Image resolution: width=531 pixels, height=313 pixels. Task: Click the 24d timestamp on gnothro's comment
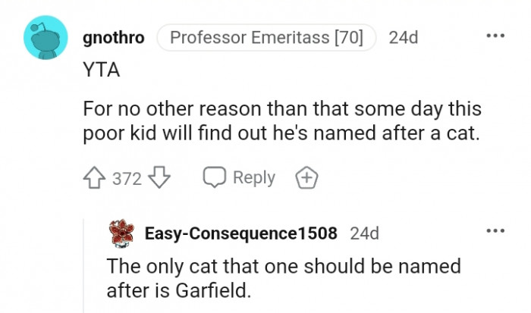pyautogui.click(x=403, y=38)
